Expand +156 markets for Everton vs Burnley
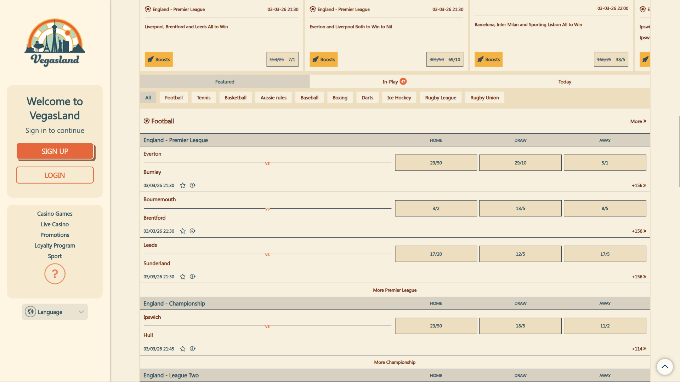Image resolution: width=680 pixels, height=382 pixels. click(x=639, y=185)
